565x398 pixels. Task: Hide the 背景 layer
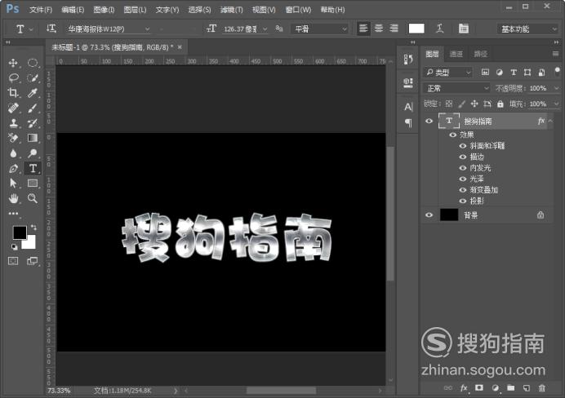point(429,215)
